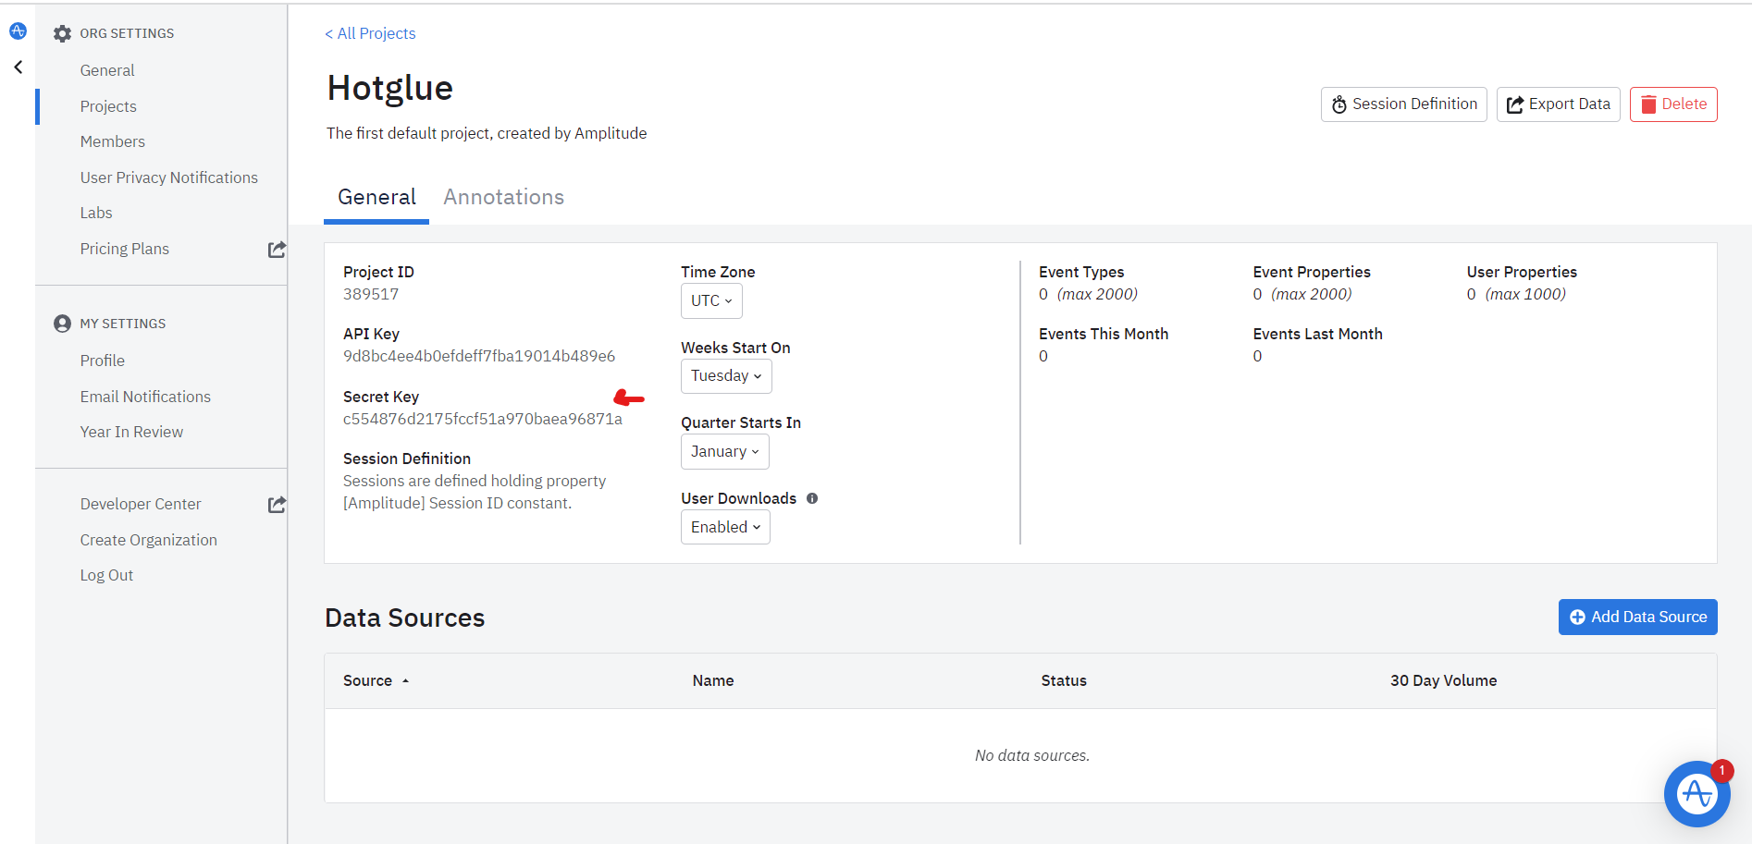Click the Add Data Source button
The height and width of the screenshot is (844, 1752).
pyautogui.click(x=1637, y=617)
